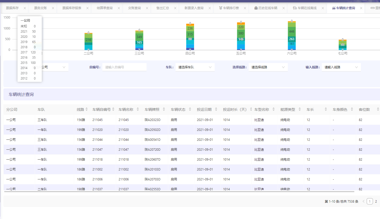Sort by 客位数 column
The image size is (380, 219).
click(x=378, y=110)
